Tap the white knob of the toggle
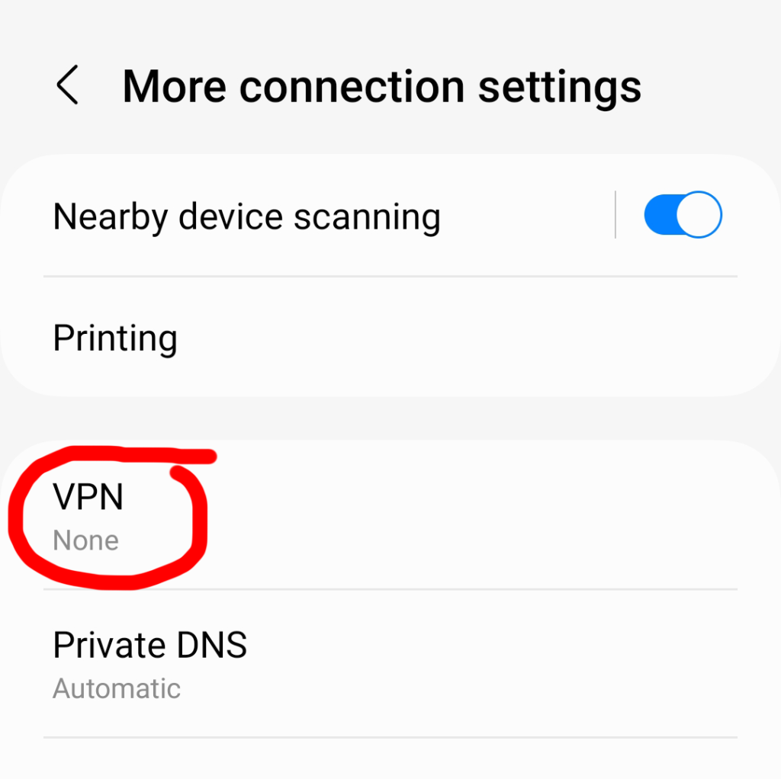This screenshot has width=781, height=779. pyautogui.click(x=699, y=214)
